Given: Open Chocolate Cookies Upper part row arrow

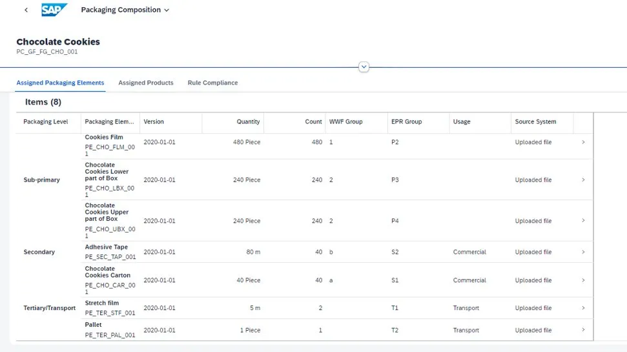Looking at the screenshot, I should (583, 220).
